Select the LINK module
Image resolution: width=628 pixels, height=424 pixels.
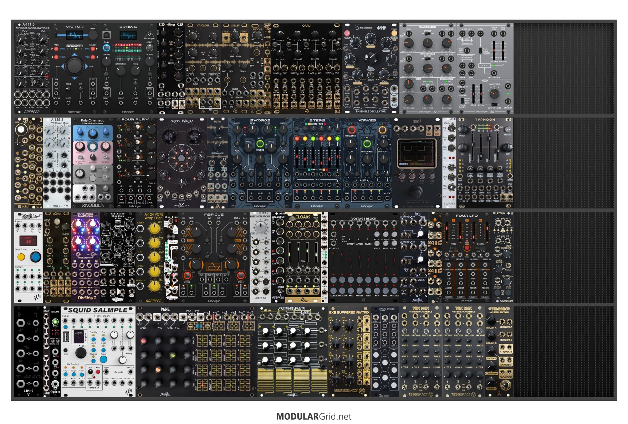(29, 352)
